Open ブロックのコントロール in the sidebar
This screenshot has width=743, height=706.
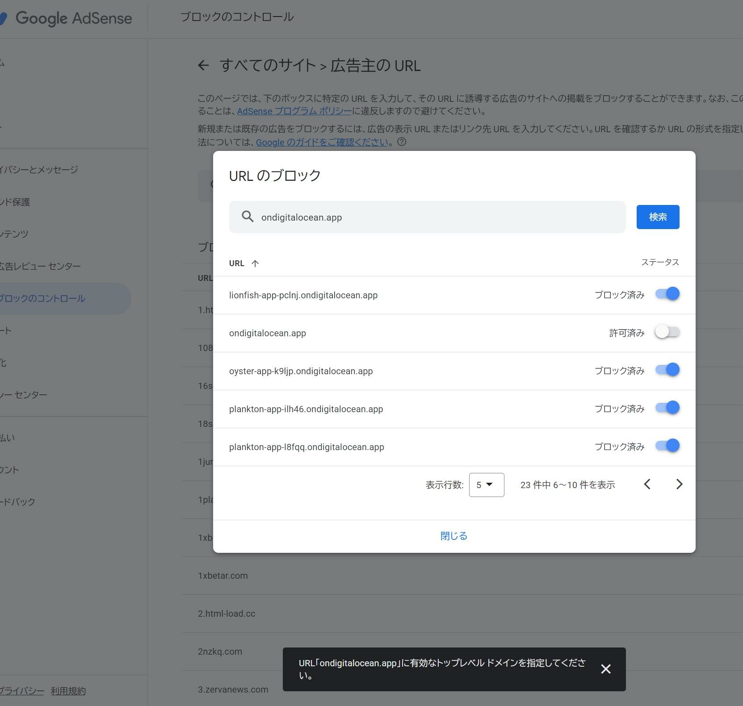tap(42, 298)
